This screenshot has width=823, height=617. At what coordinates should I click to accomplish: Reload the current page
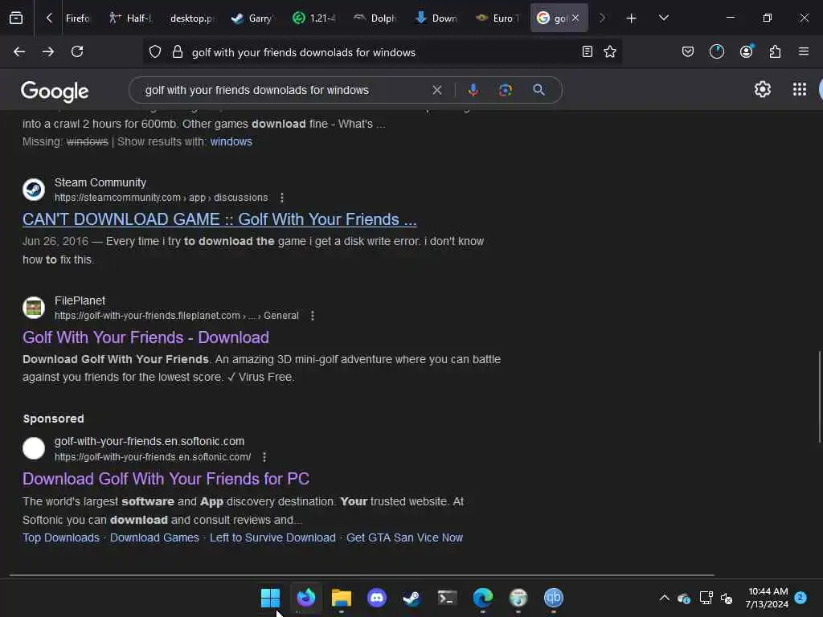(x=77, y=51)
